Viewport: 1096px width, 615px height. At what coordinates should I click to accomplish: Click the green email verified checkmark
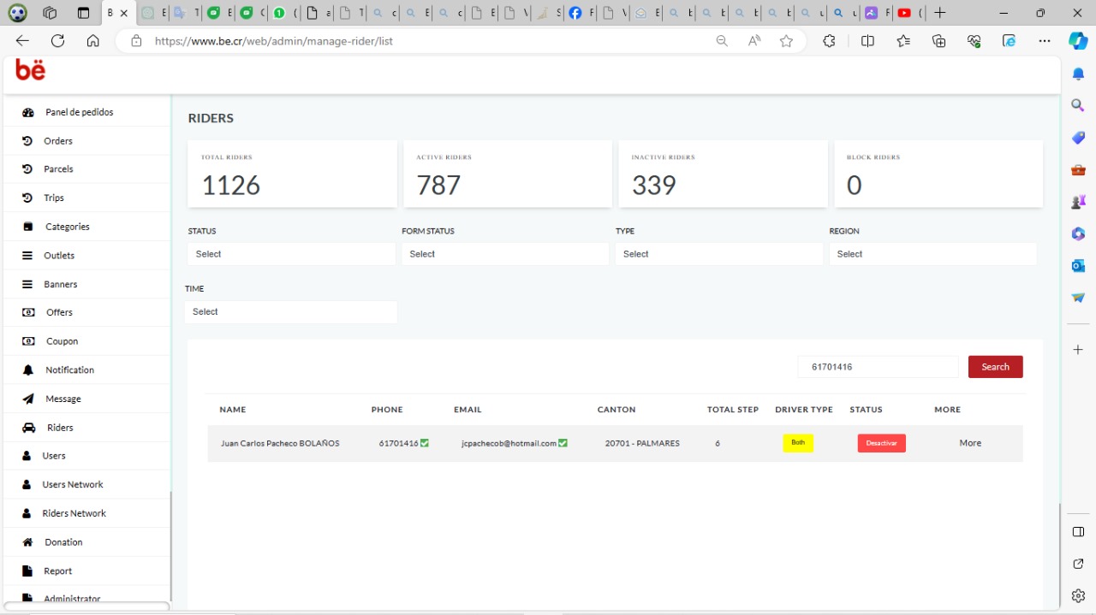coord(563,443)
